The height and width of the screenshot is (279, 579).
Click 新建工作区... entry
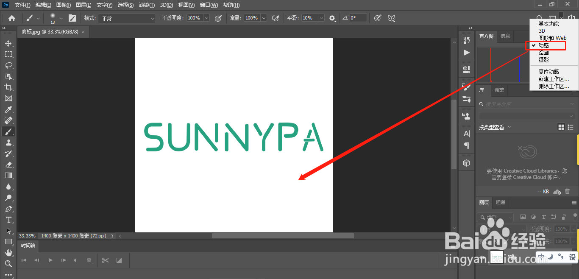554,79
